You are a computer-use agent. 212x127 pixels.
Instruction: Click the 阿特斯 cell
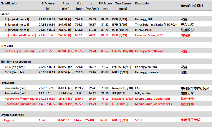(x=185, y=35)
